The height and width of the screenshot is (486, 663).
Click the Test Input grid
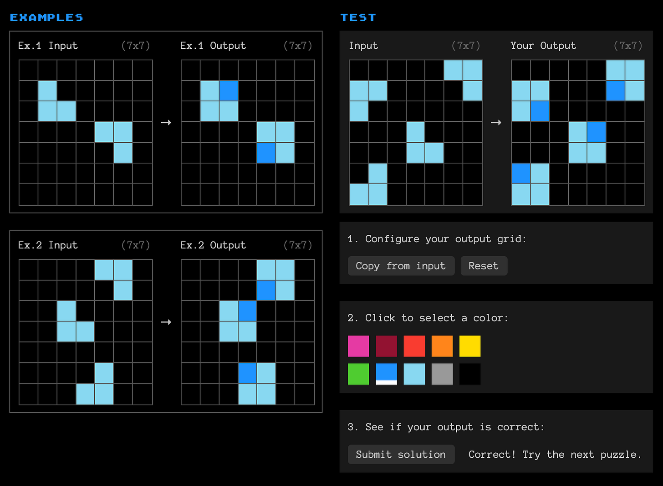click(416, 133)
